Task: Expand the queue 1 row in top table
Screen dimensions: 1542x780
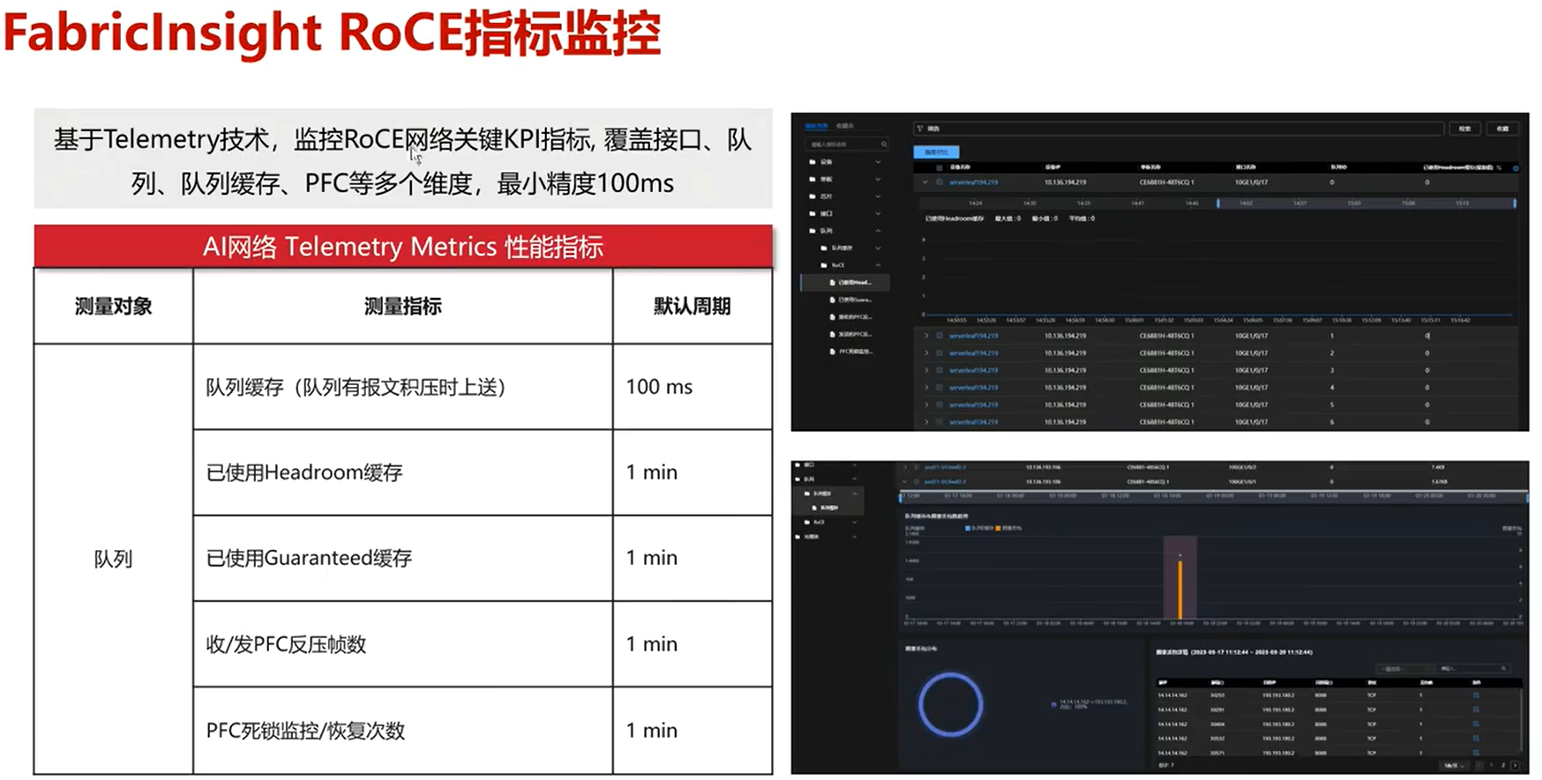Action: tap(926, 336)
